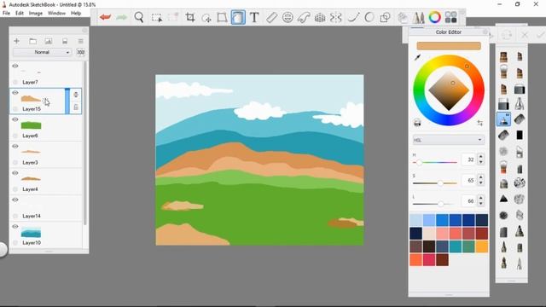Pick the eyedropper in Color Editor
546x307 pixels.
click(x=417, y=57)
